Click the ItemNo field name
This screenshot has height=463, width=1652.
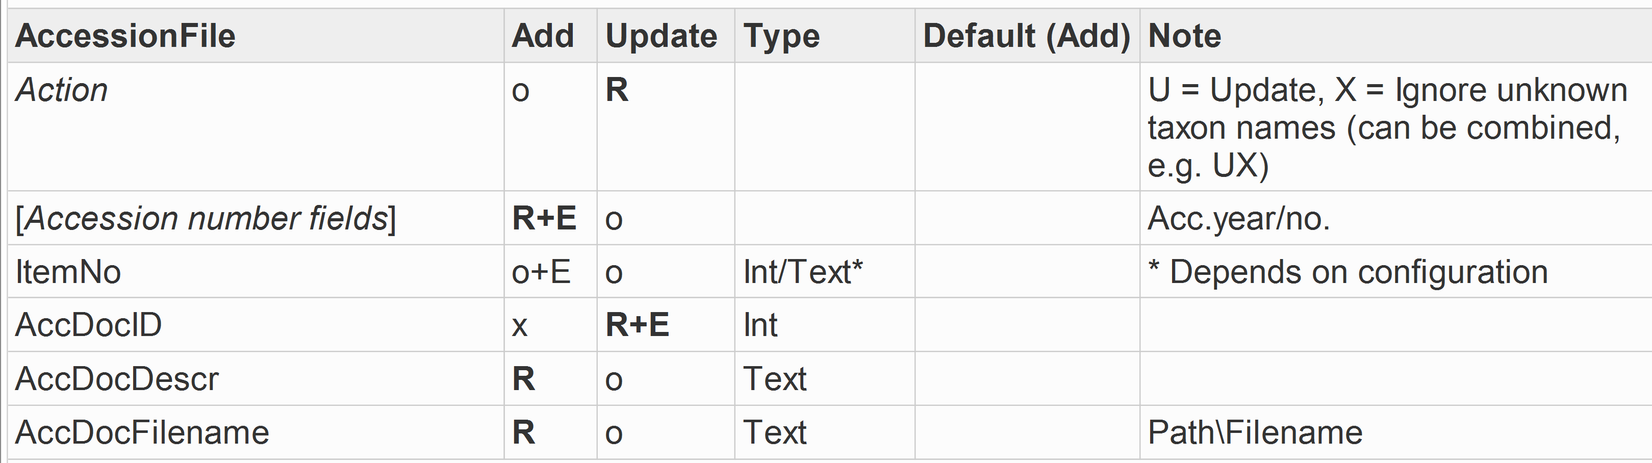pos(68,272)
